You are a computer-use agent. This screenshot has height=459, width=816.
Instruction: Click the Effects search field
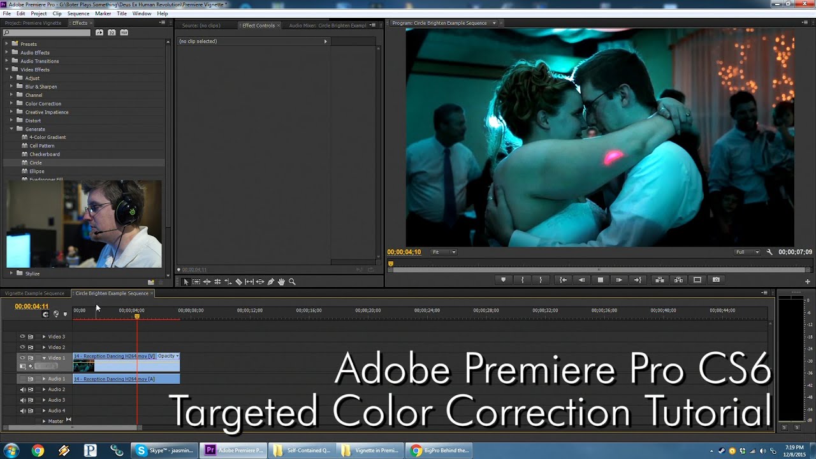pos(47,33)
